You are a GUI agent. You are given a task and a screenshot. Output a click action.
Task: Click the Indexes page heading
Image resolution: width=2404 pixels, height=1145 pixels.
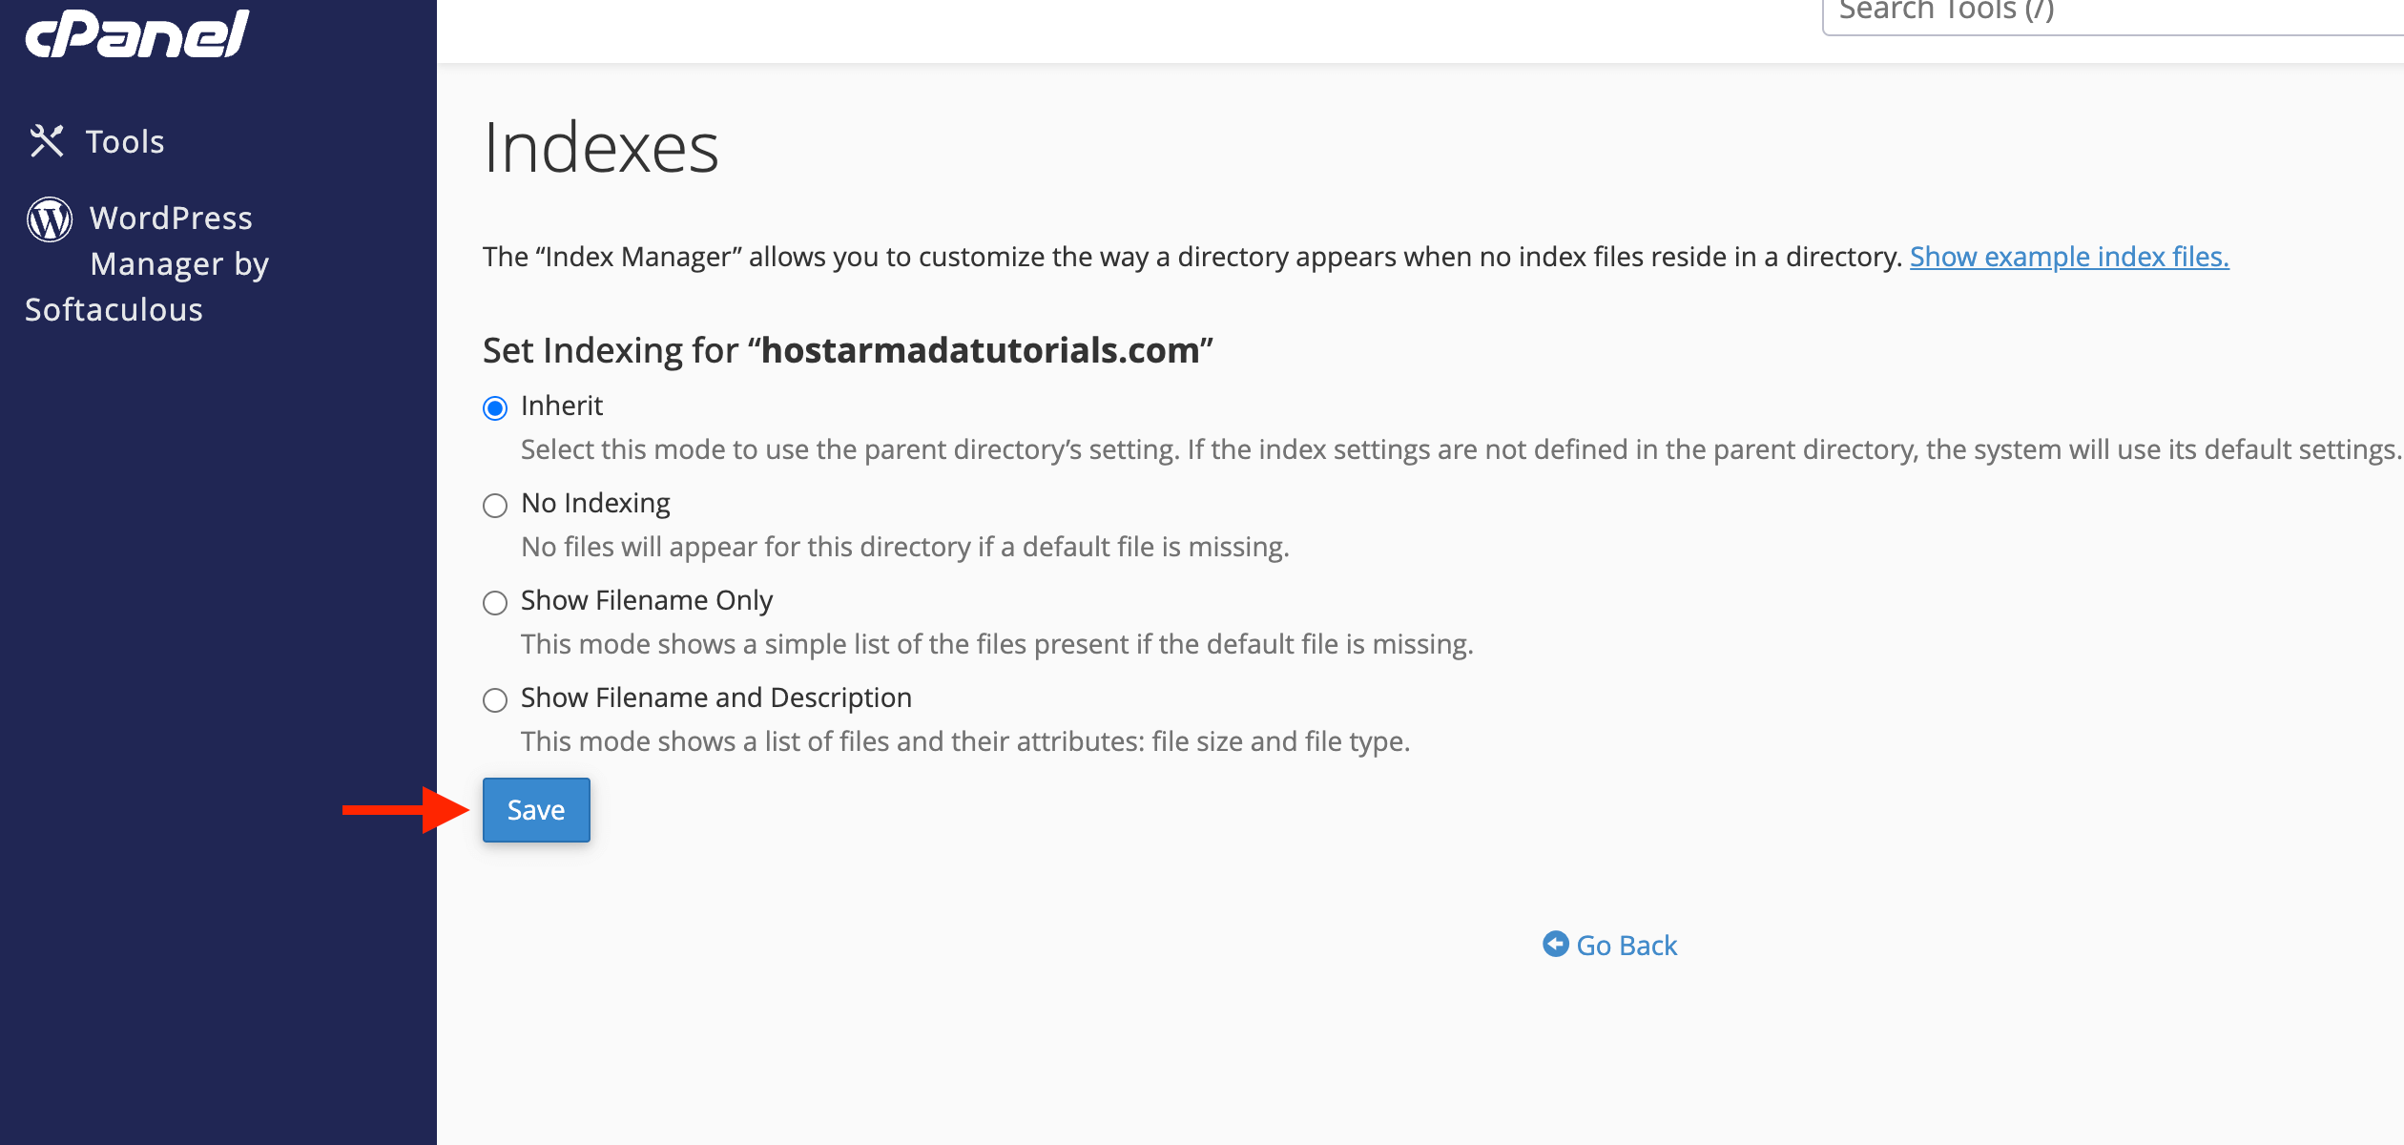601,148
